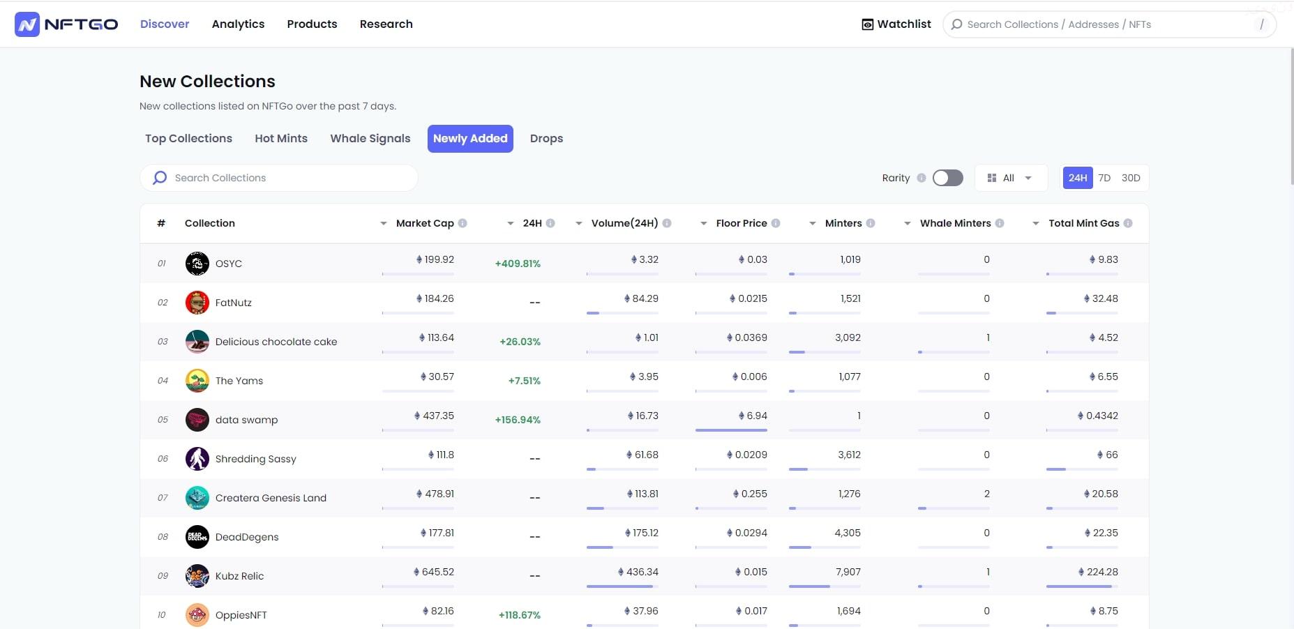Image resolution: width=1294 pixels, height=629 pixels.
Task: Click the Collection column header
Action: [x=210, y=223]
